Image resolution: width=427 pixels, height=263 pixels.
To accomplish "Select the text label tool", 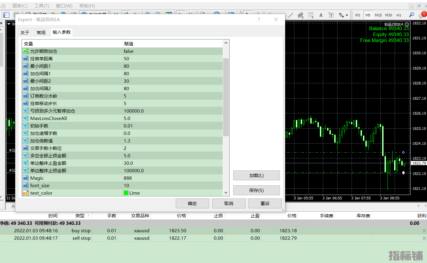I will 331,15.
